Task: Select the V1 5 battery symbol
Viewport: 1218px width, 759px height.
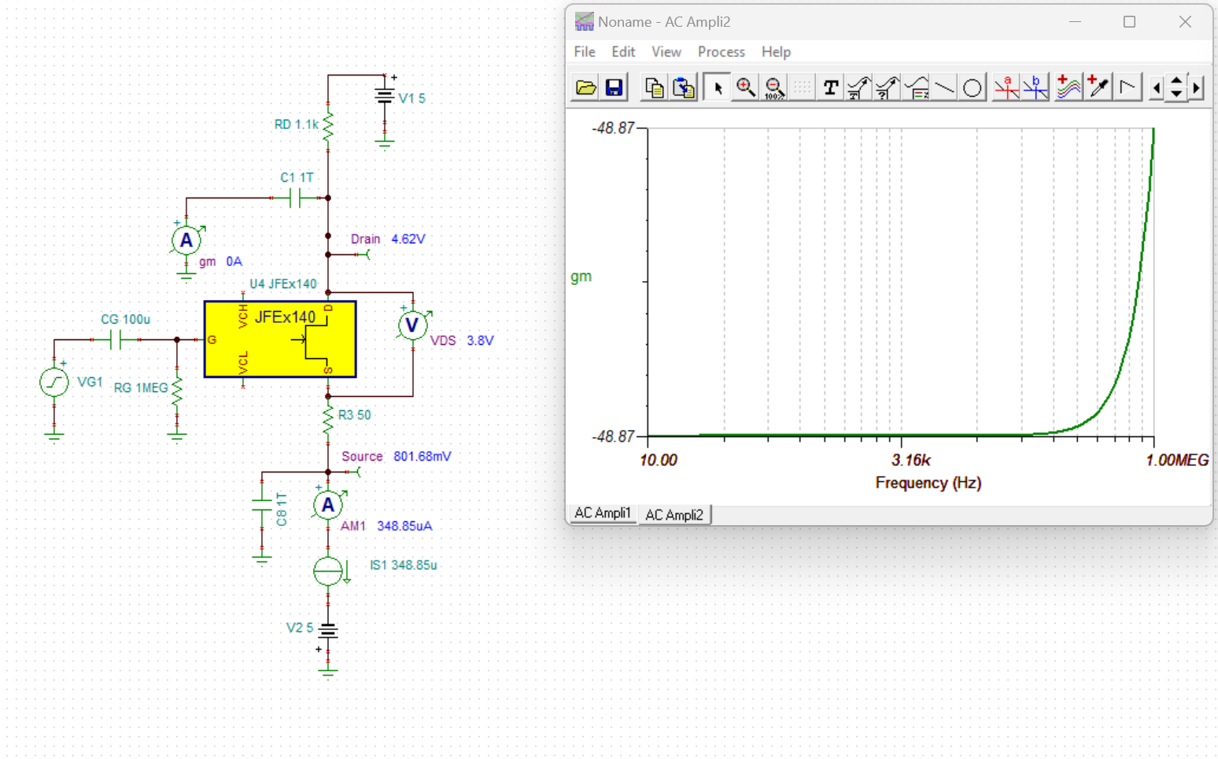Action: coord(384,96)
